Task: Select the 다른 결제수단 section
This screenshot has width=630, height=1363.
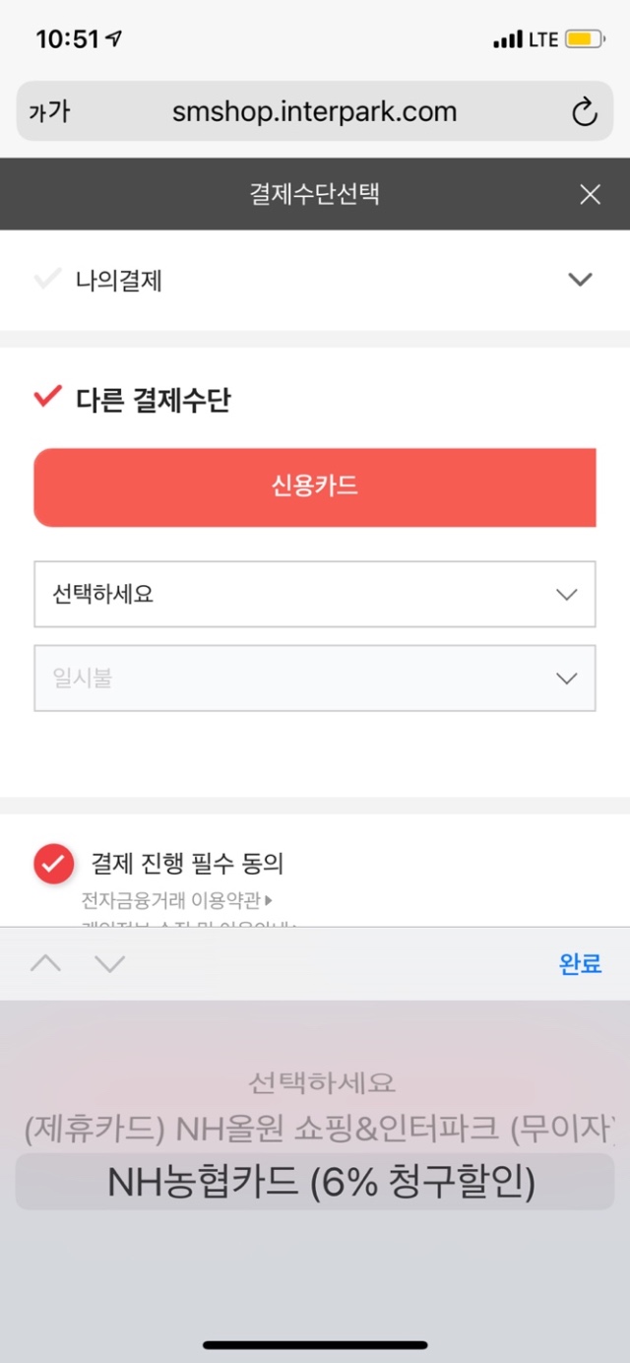Action: 154,401
